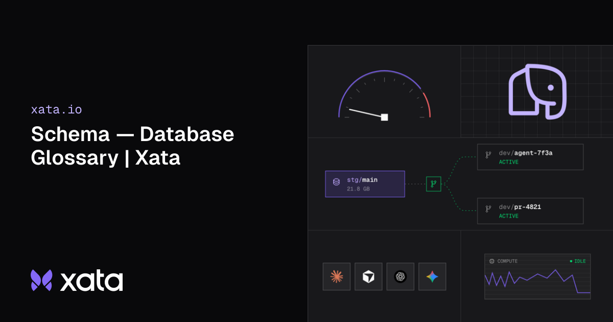
Task: Click the speedometer gauge needle
Action: coord(367,113)
